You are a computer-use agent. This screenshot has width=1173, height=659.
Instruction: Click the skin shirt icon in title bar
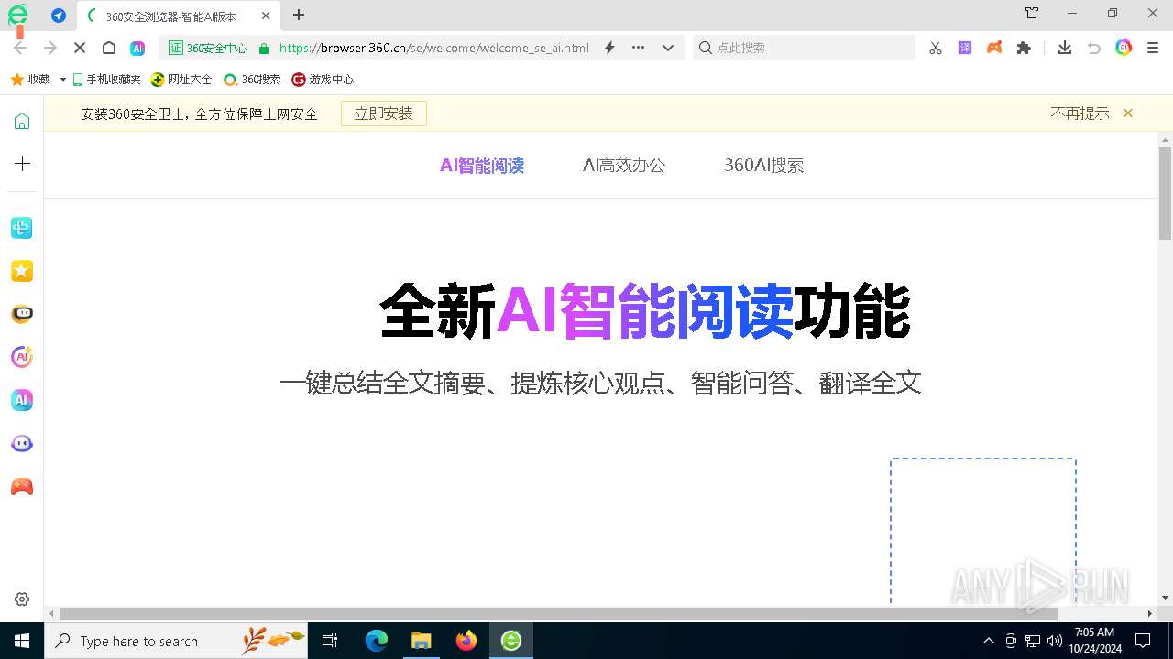1032,13
